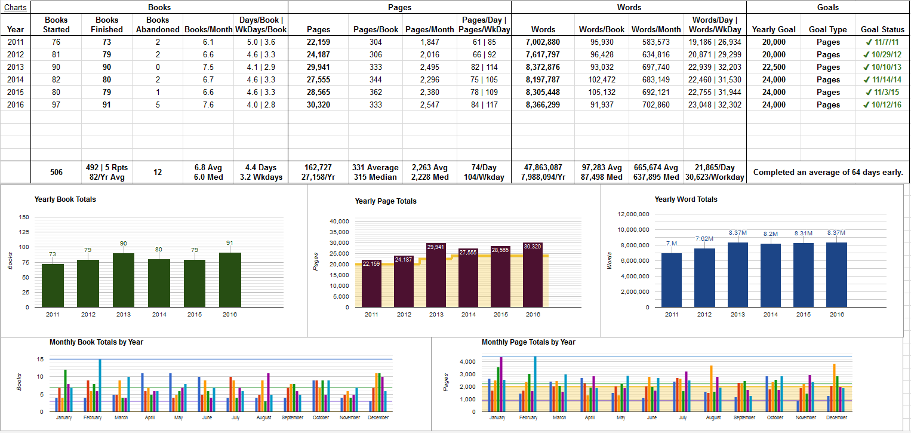Click the Pages/Book column header

376,29
